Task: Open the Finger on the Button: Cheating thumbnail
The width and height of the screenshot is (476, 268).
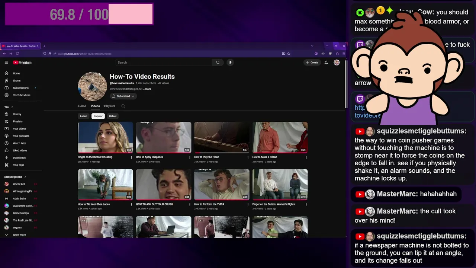Action: coord(105,137)
